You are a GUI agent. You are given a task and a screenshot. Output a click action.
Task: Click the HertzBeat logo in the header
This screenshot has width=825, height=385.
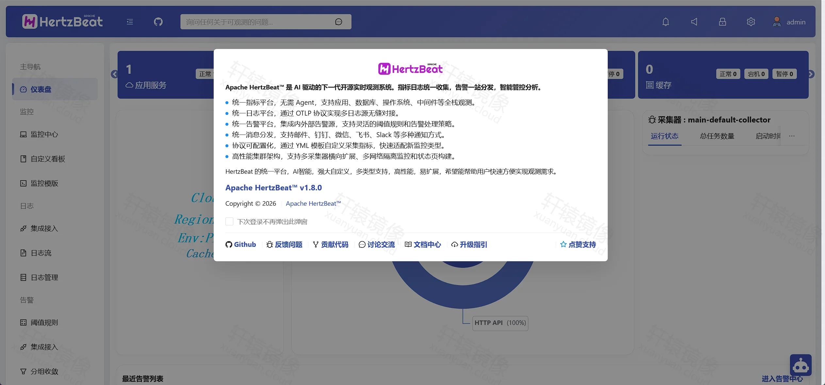[62, 22]
